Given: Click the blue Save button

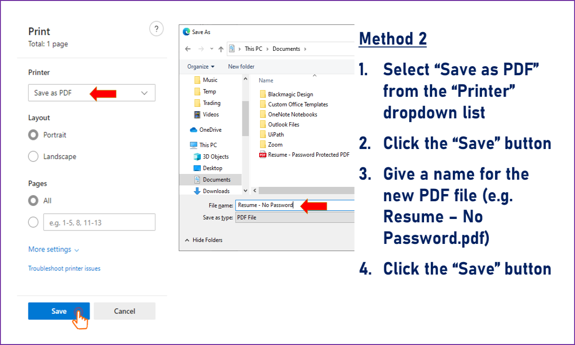Looking at the screenshot, I should coord(59,311).
